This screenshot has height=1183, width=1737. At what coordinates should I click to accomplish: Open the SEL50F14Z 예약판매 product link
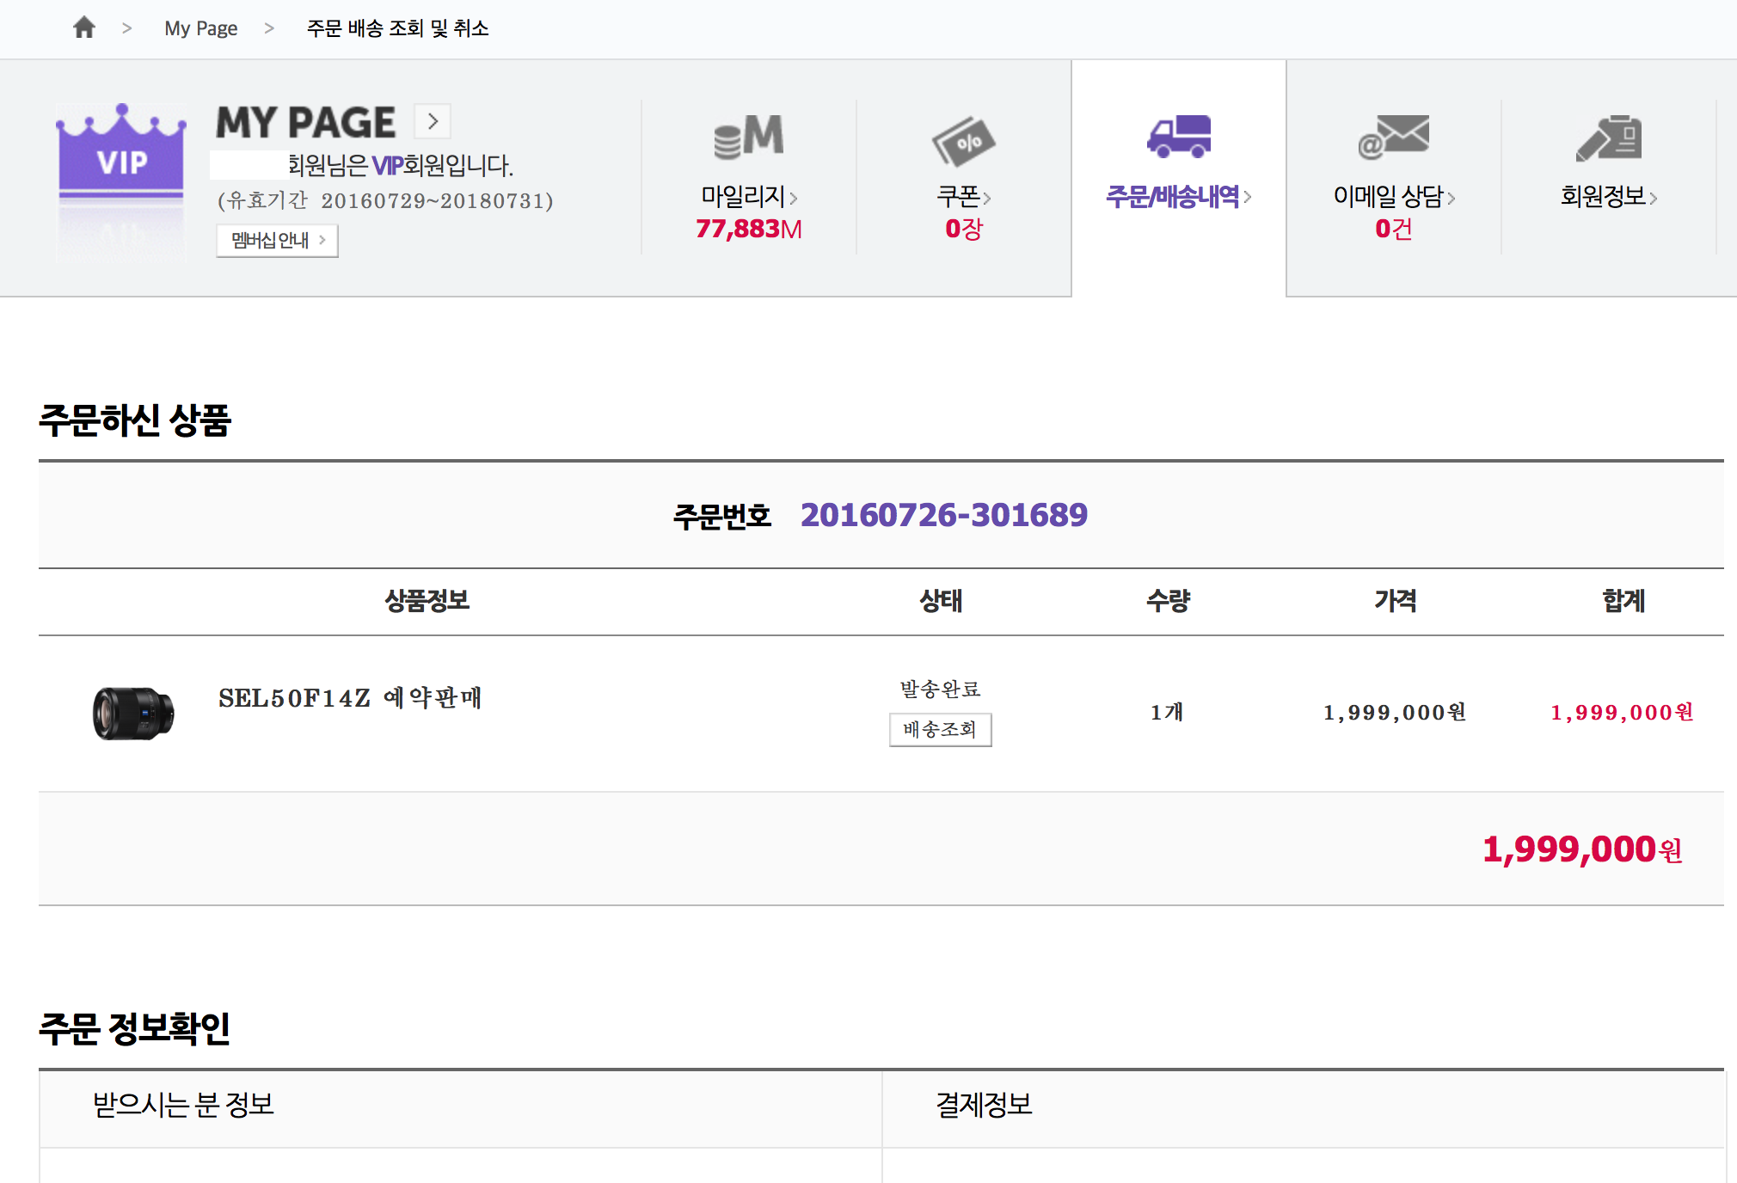(349, 697)
